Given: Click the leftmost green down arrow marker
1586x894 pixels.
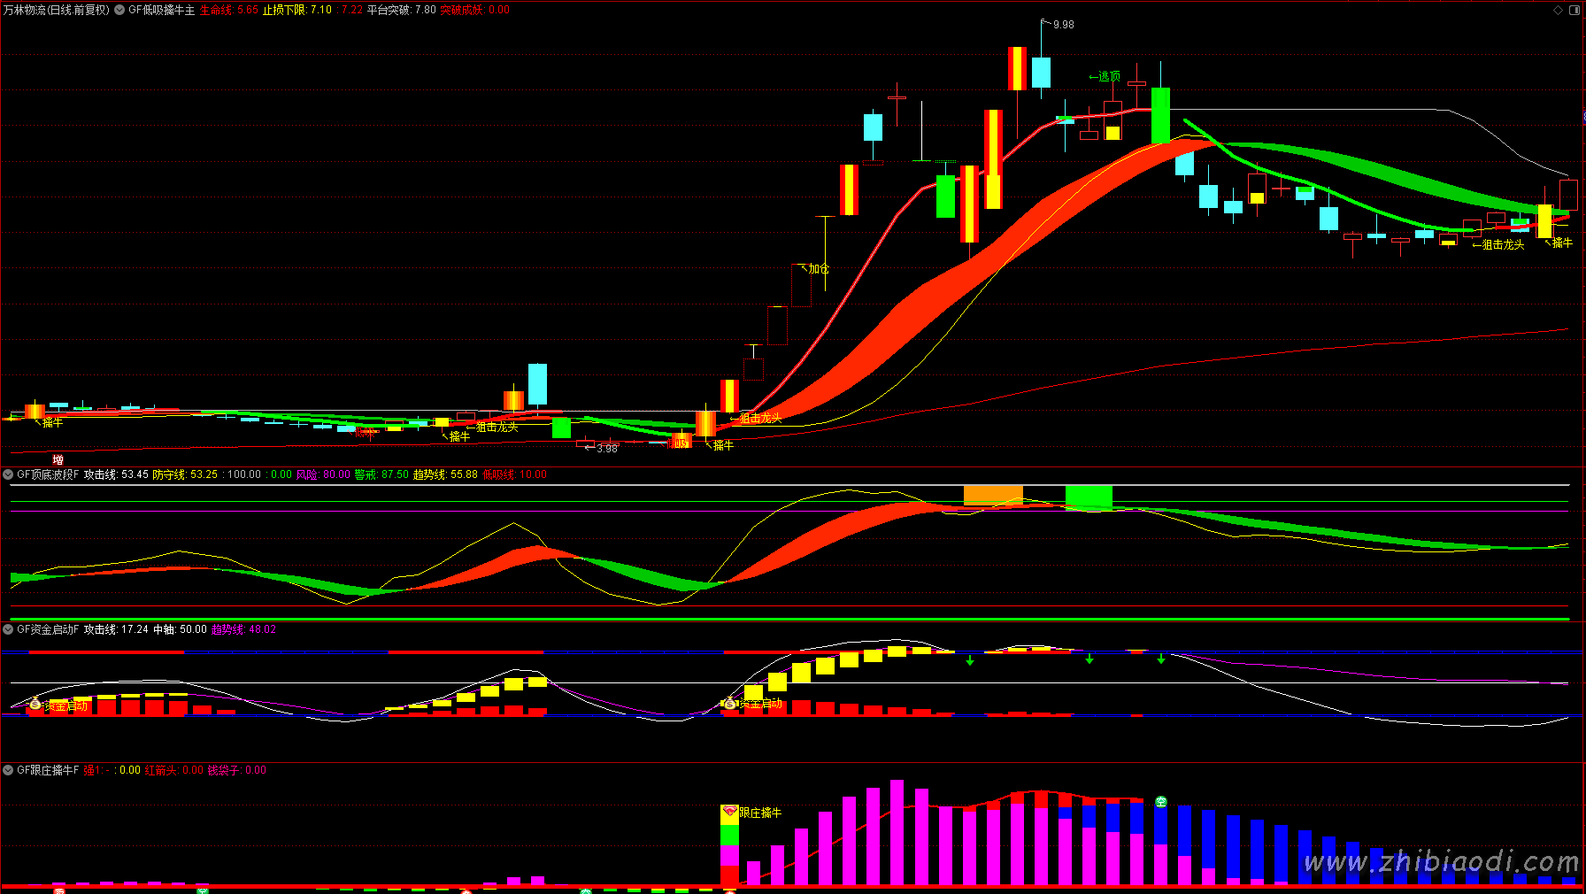Looking at the screenshot, I should pos(970,660).
